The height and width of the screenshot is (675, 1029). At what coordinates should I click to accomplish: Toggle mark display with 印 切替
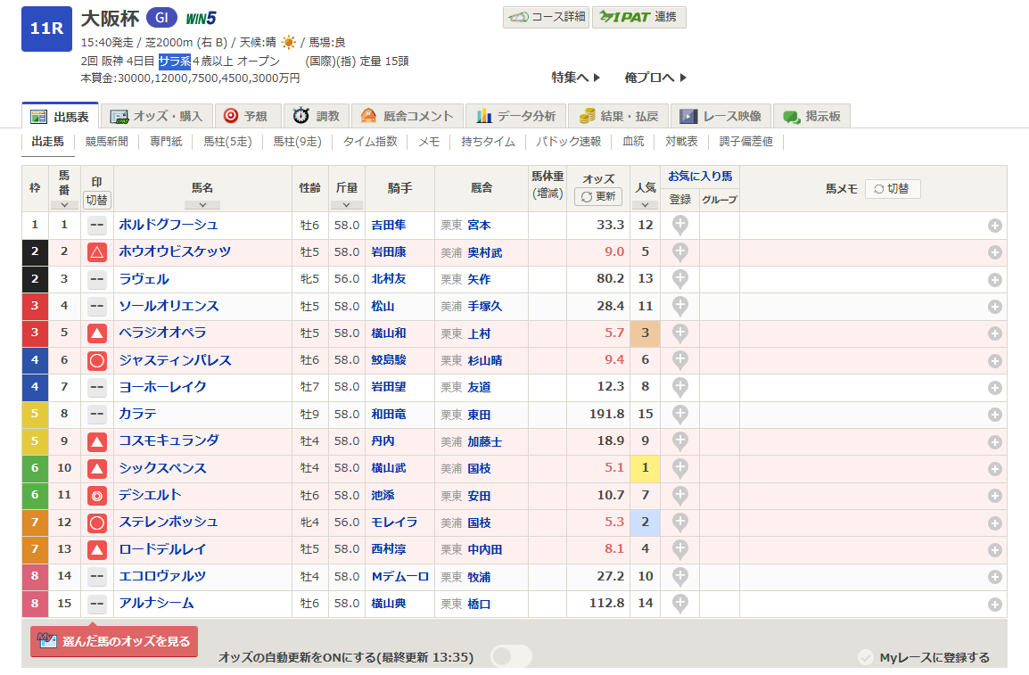[97, 200]
